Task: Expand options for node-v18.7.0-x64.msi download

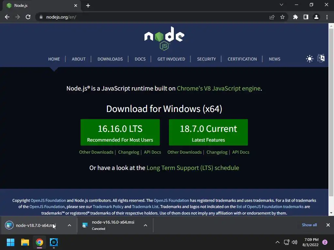Action: (x=69, y=225)
